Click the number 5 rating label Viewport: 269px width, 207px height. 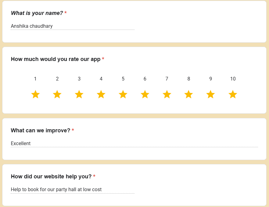[x=123, y=79]
